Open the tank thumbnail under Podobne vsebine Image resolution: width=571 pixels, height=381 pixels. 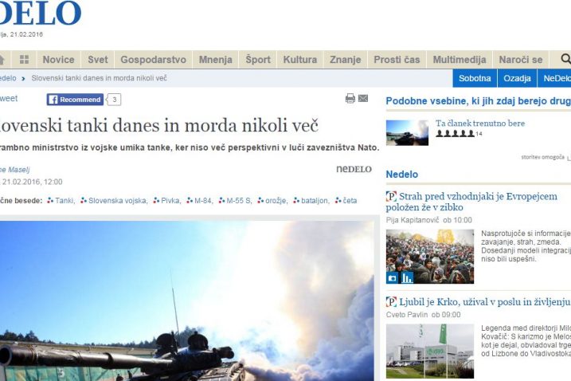407,132
